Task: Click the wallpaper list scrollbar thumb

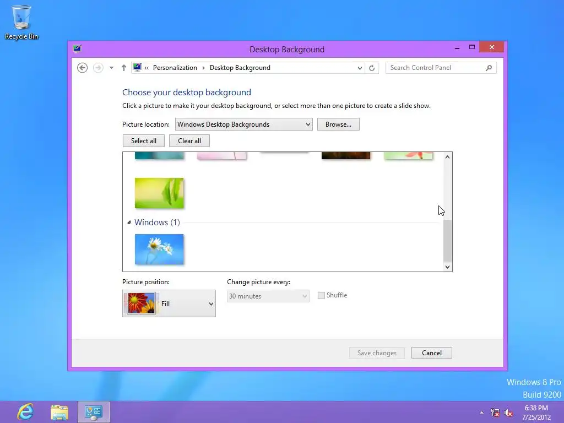Action: click(447, 241)
